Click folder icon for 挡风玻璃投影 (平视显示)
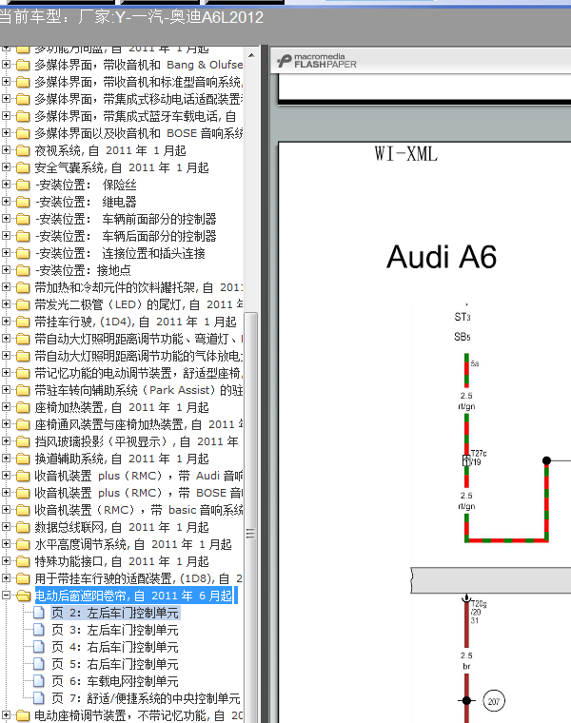The width and height of the screenshot is (571, 723). pyautogui.click(x=23, y=441)
